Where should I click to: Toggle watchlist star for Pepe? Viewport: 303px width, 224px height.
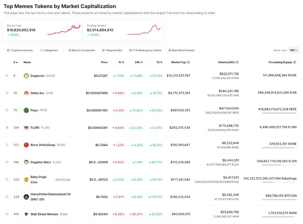pyautogui.click(x=7, y=110)
